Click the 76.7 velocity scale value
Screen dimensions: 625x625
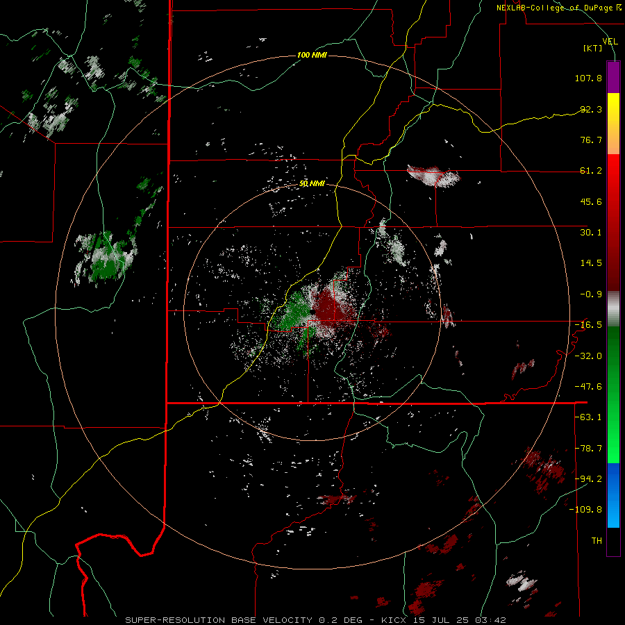pos(591,140)
